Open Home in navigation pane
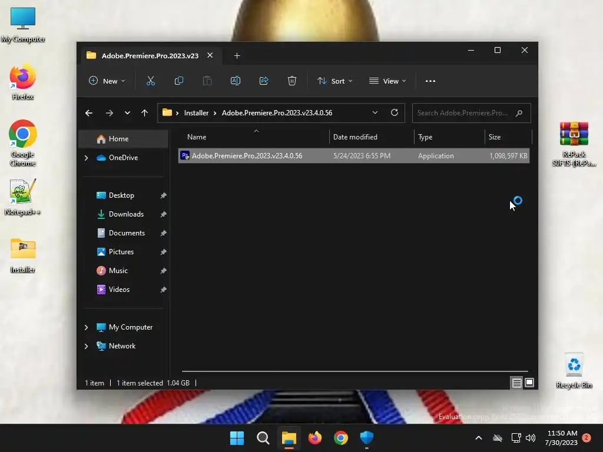Screen dimensions: 603x452 [x=123, y=139]
